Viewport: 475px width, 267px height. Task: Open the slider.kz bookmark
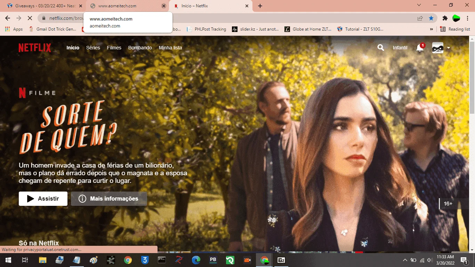coord(256,29)
